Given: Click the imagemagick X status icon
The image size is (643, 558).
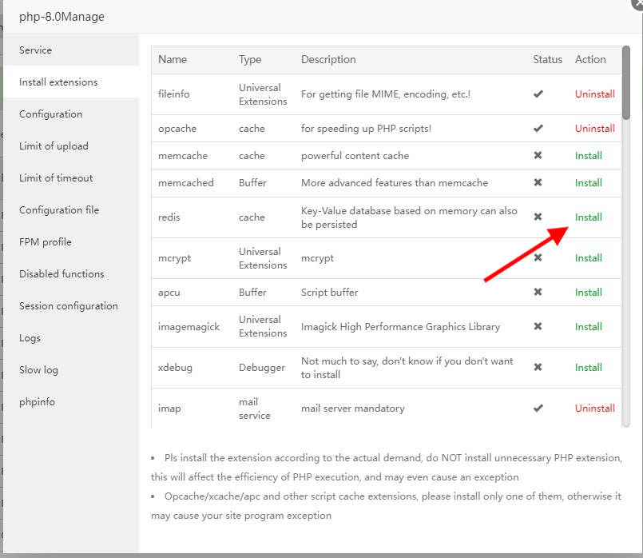Looking at the screenshot, I should [538, 327].
